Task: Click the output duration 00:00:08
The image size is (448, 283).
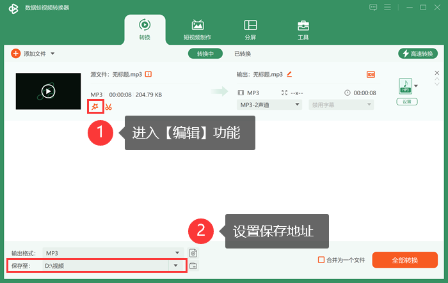Action: [x=365, y=93]
